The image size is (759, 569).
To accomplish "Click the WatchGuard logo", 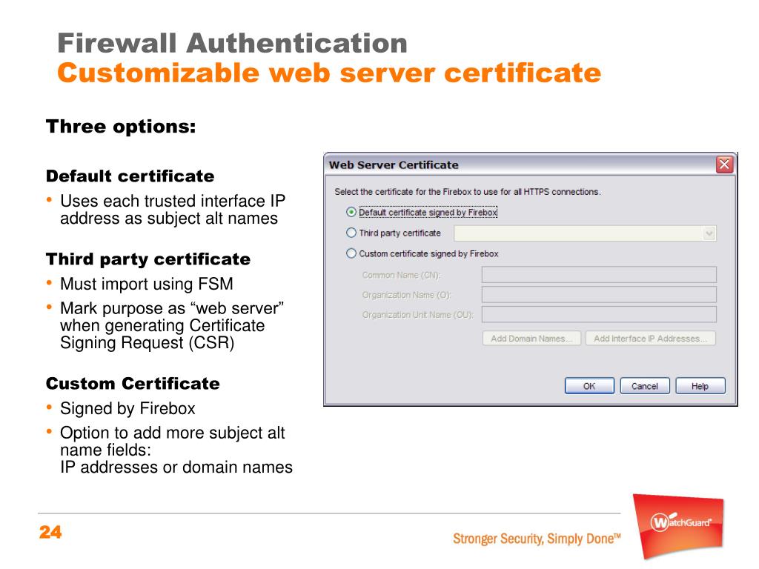I will click(680, 525).
